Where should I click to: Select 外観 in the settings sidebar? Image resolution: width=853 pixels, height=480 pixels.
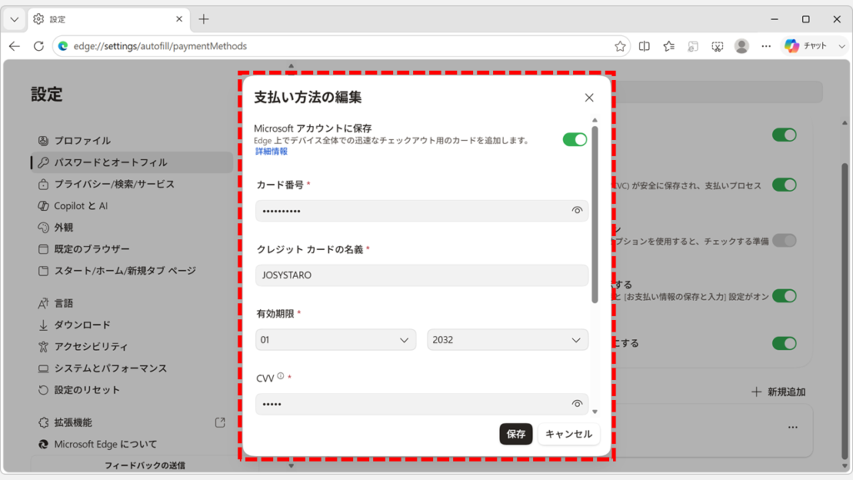(x=132, y=227)
